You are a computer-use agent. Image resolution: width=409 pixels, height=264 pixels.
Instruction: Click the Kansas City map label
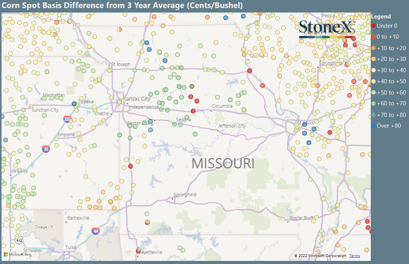136,99
